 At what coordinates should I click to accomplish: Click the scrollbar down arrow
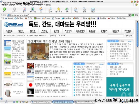pos(138,95)
